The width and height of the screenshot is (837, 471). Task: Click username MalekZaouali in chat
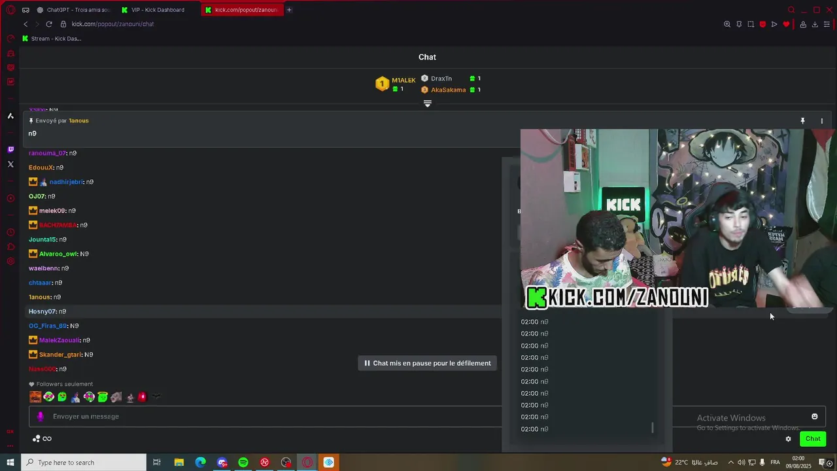[x=60, y=340]
